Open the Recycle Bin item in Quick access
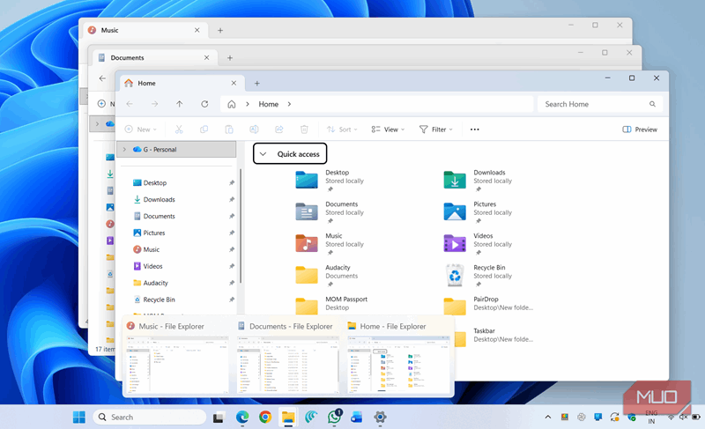Viewport: 705px width, 429px height. click(455, 276)
